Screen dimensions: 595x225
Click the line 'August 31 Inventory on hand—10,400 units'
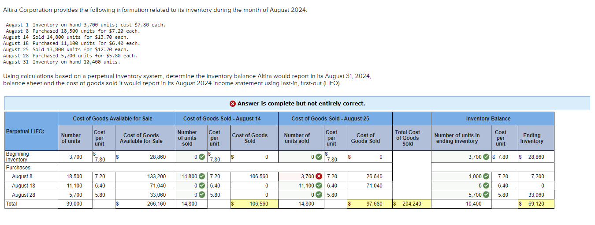[x=61, y=62]
